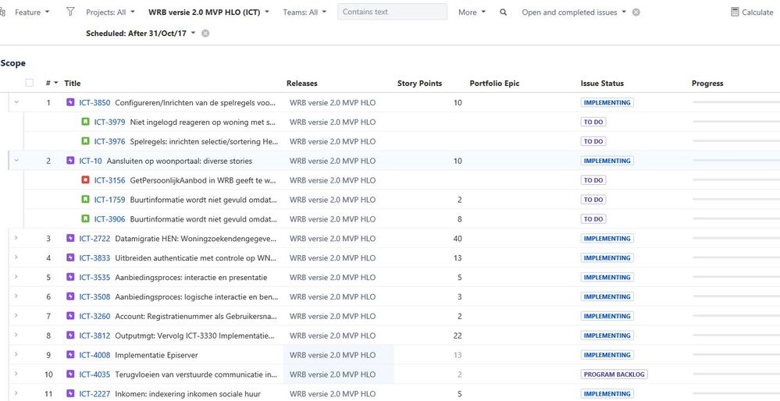Click PROGRAM BACKLOG status of ICT-4035
Viewport: 780px width, 401px height.
614,374
